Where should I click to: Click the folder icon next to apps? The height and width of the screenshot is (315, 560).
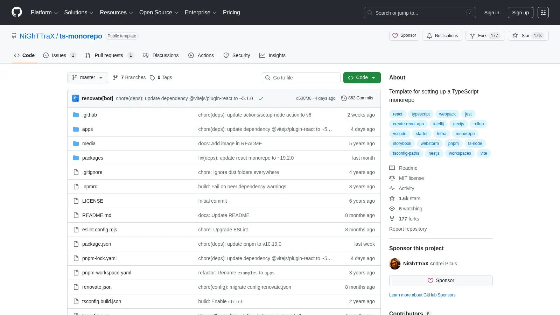(x=76, y=129)
